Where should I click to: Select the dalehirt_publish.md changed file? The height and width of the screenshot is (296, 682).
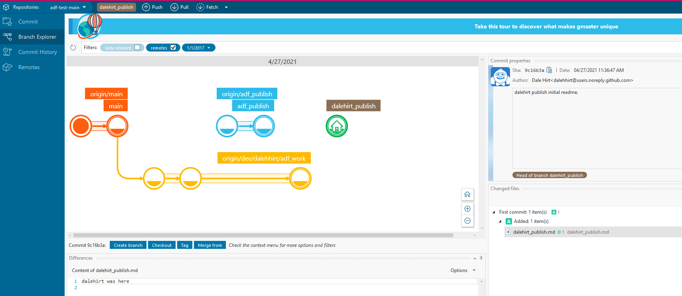coord(534,232)
